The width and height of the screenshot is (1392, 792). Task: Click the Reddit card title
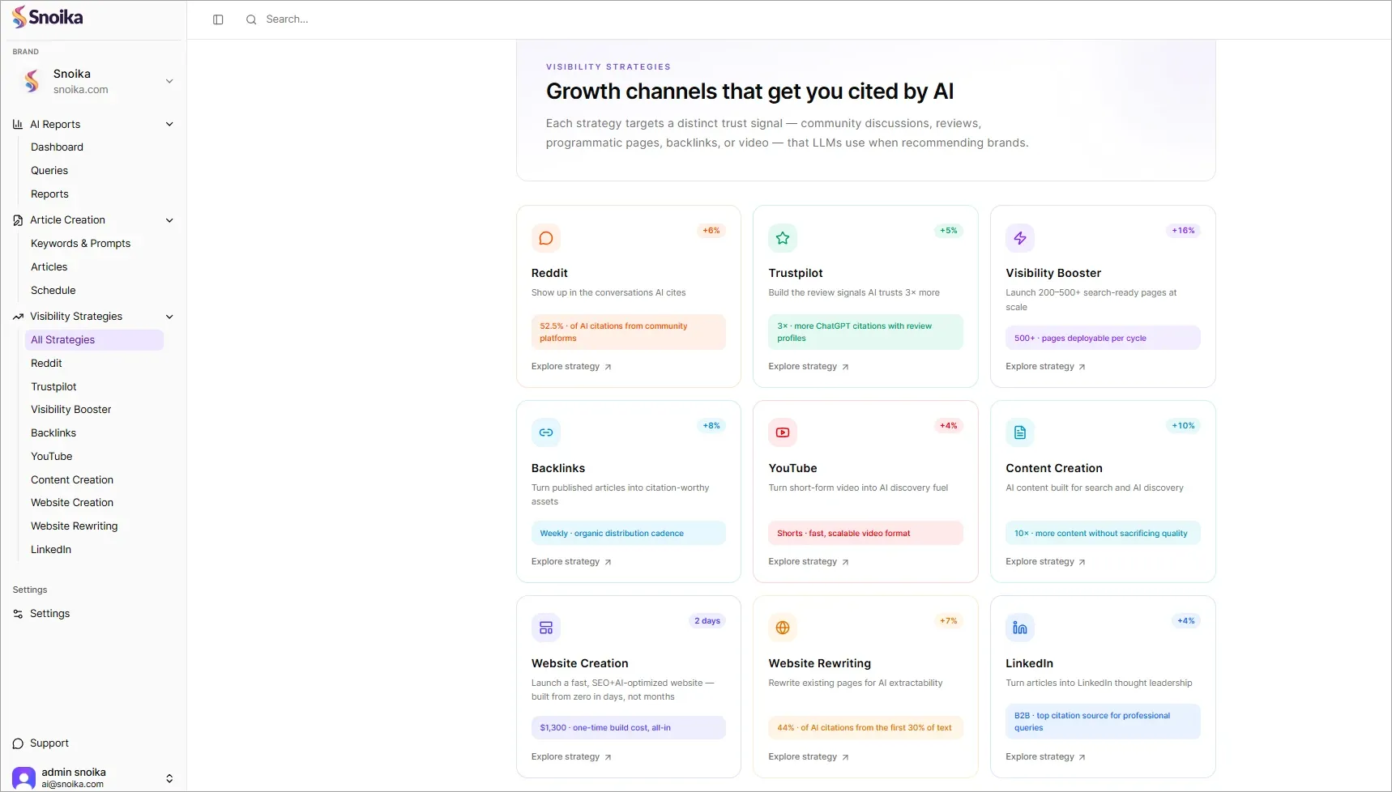pyautogui.click(x=549, y=274)
